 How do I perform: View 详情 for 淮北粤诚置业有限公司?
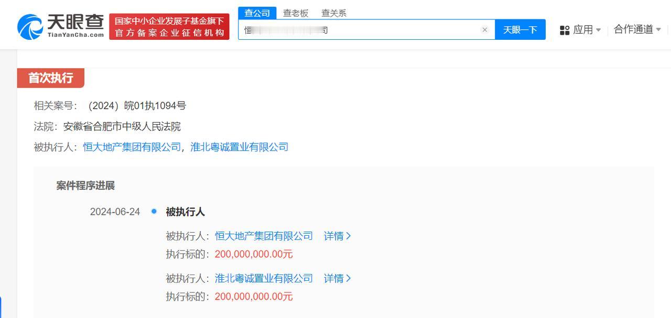click(x=337, y=279)
